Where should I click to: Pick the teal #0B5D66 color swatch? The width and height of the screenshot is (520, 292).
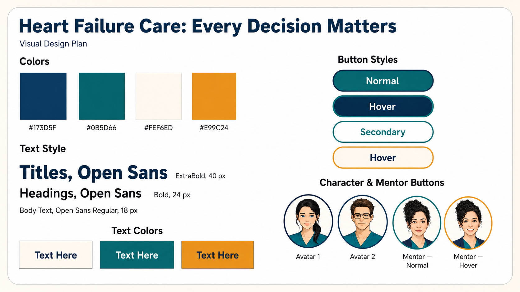tap(102, 96)
